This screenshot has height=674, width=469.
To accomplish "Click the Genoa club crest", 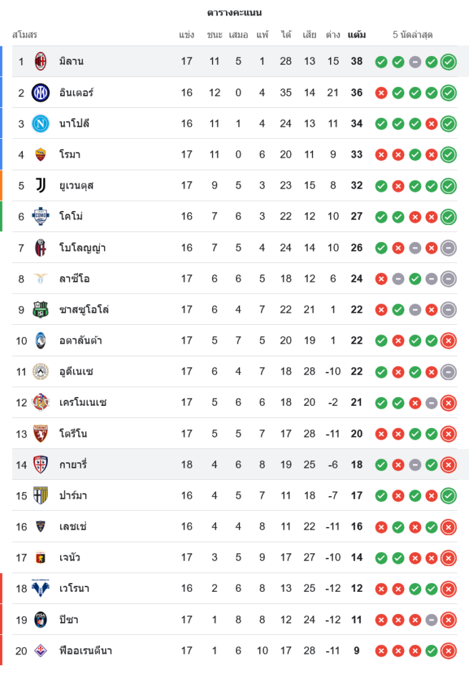I will [40, 557].
